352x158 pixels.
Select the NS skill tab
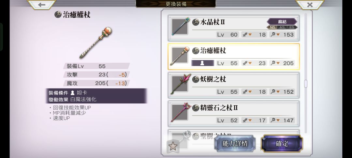point(272,27)
